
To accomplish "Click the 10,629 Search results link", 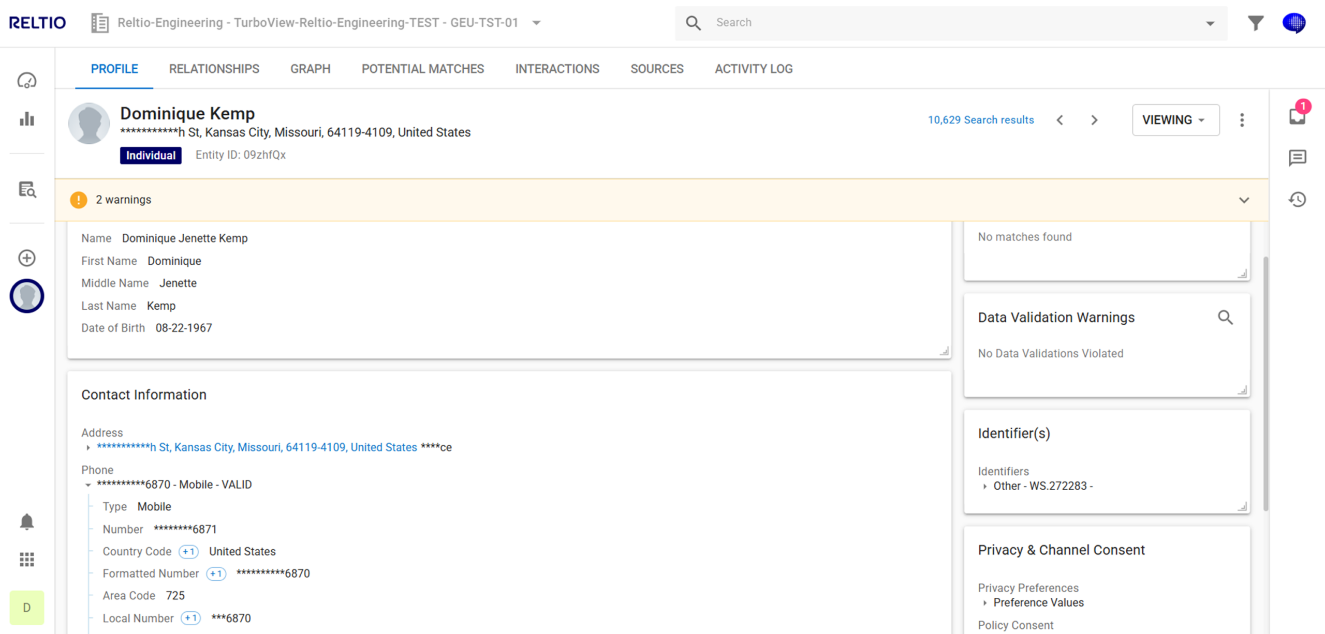I will 980,120.
